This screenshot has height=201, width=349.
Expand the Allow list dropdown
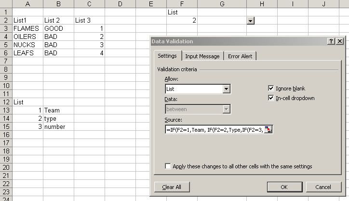pos(226,89)
